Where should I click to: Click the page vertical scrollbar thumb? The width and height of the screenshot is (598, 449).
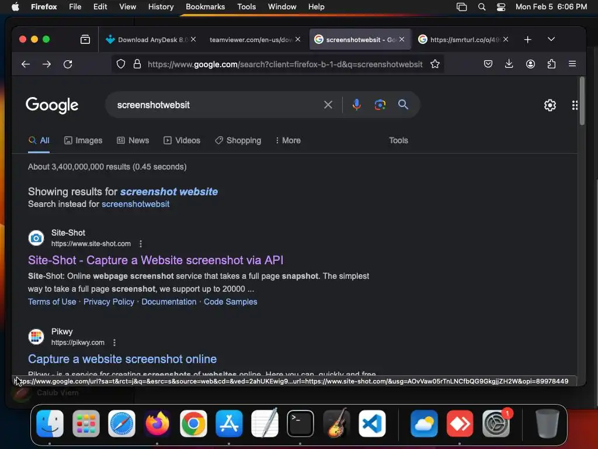(x=582, y=101)
